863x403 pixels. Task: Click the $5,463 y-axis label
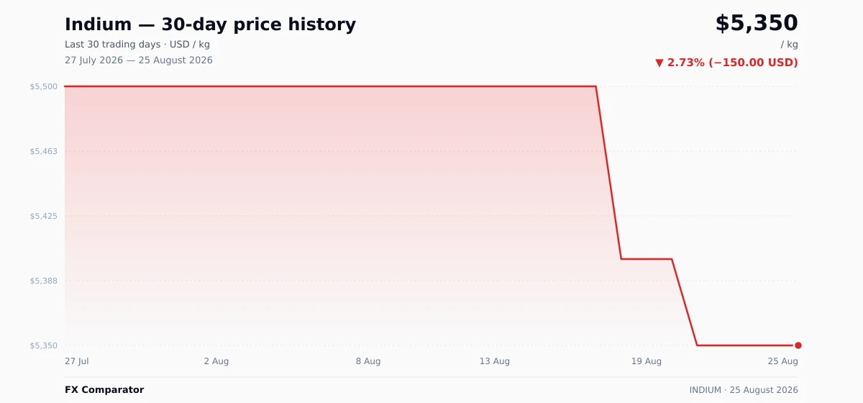[x=44, y=151]
